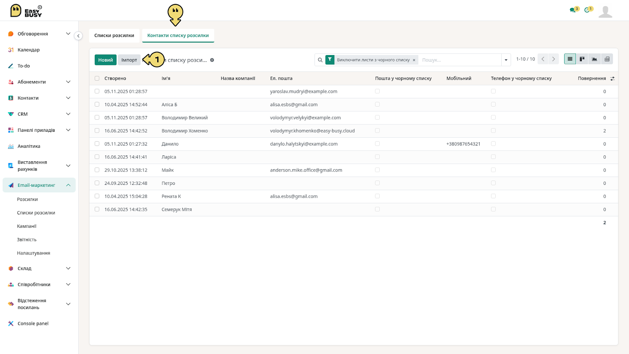Select the Семерук Мітя row checkbox
The height and width of the screenshot is (354, 629).
click(97, 209)
